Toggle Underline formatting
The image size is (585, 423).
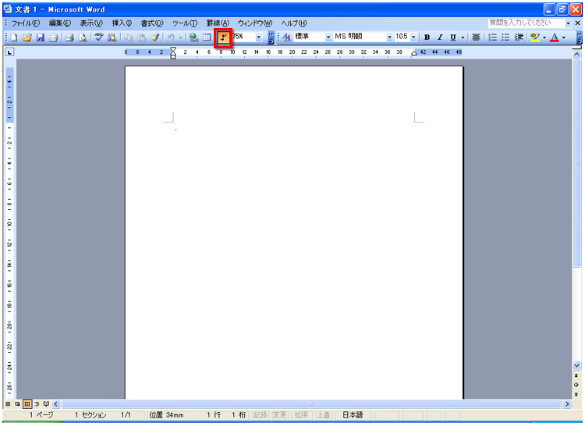pyautogui.click(x=453, y=37)
